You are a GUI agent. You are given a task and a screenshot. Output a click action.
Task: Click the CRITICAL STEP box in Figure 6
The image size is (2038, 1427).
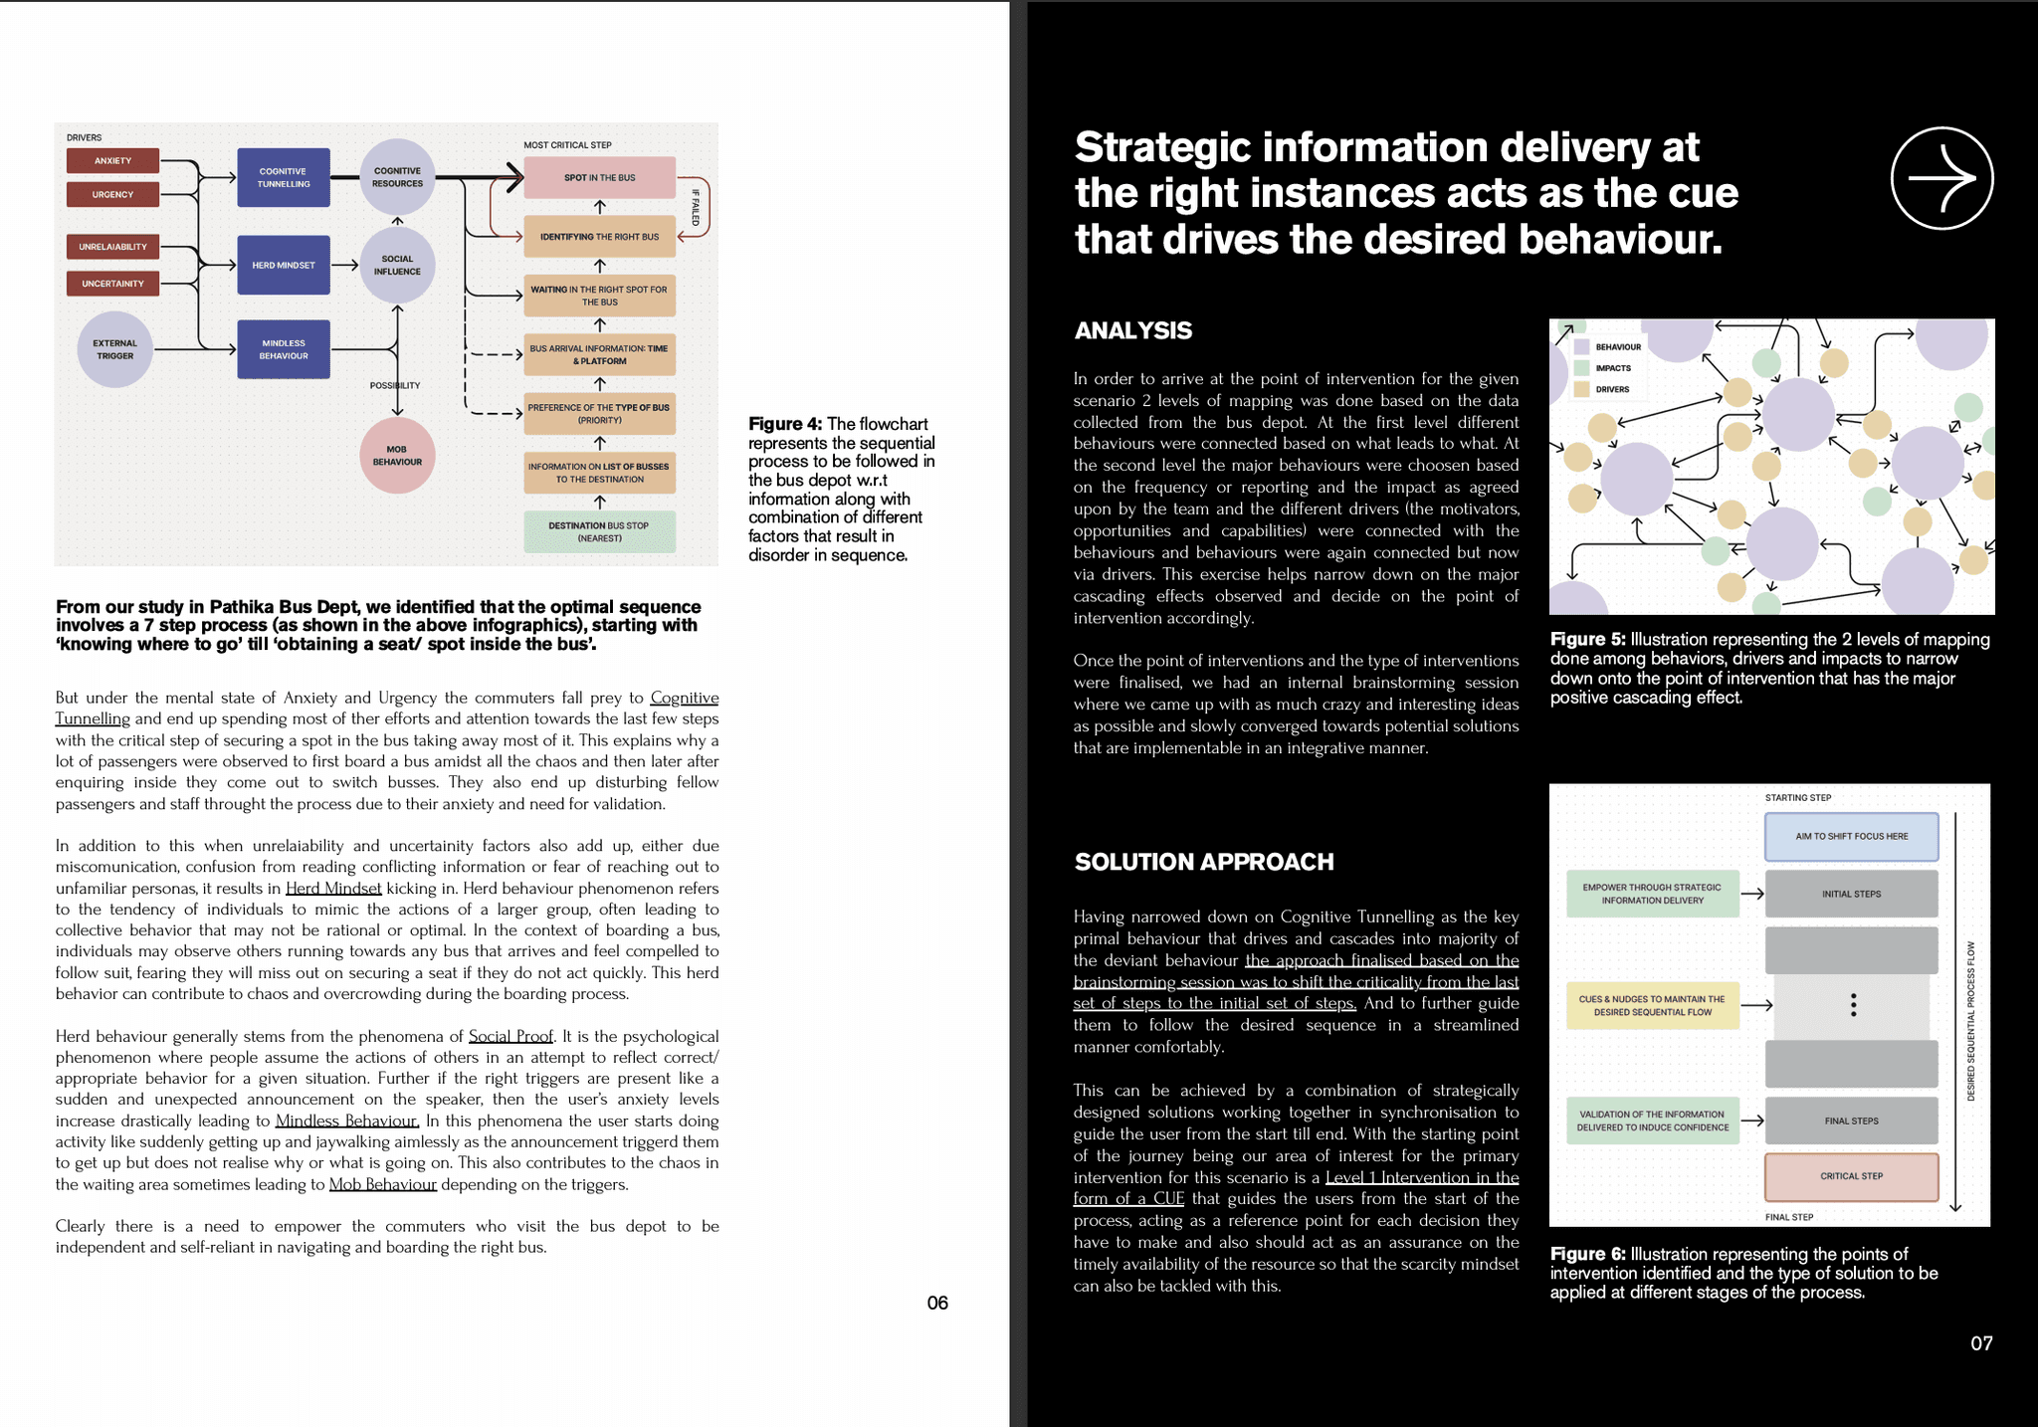pyautogui.click(x=1851, y=1176)
